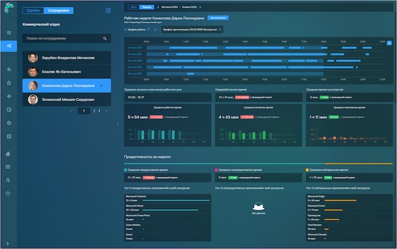The image size is (397, 249).
Task: Click the Microsoft Outlook row in productive apps
Action: pyautogui.click(x=167, y=199)
